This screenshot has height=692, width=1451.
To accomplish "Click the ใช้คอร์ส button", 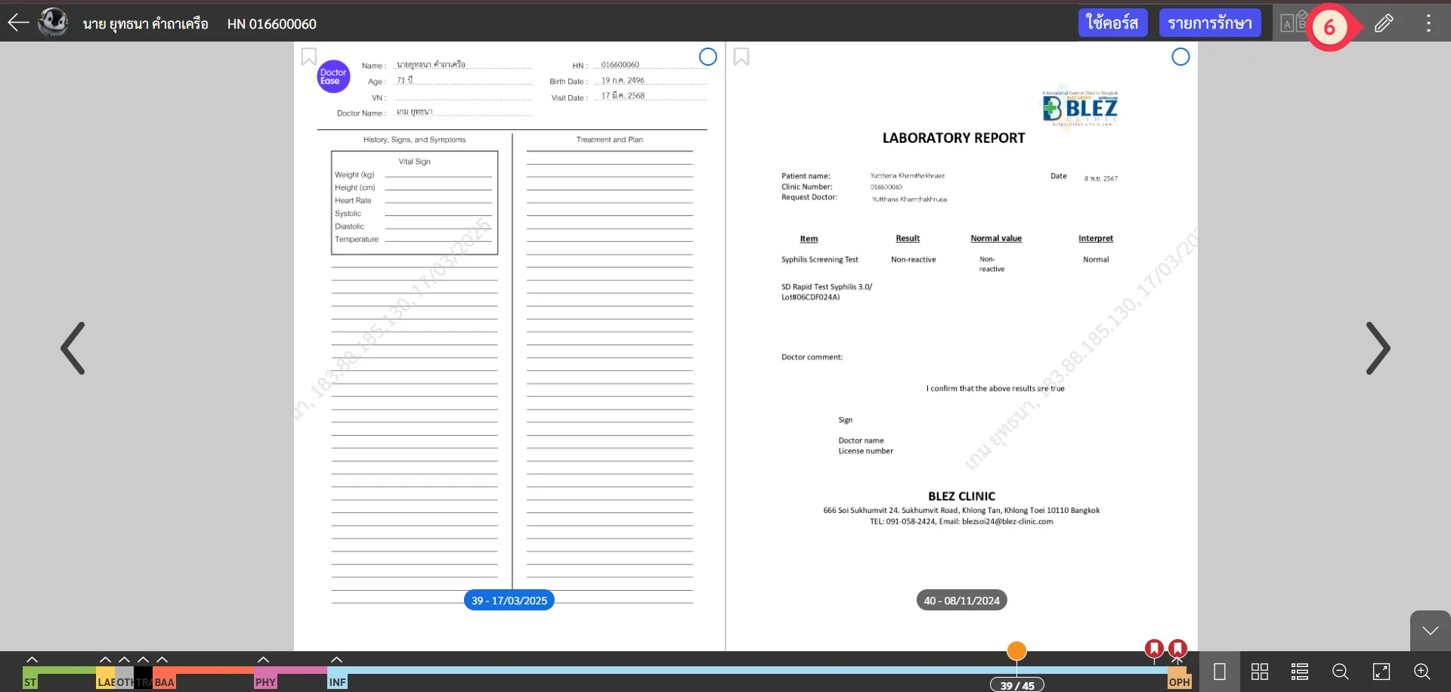I will point(1112,23).
